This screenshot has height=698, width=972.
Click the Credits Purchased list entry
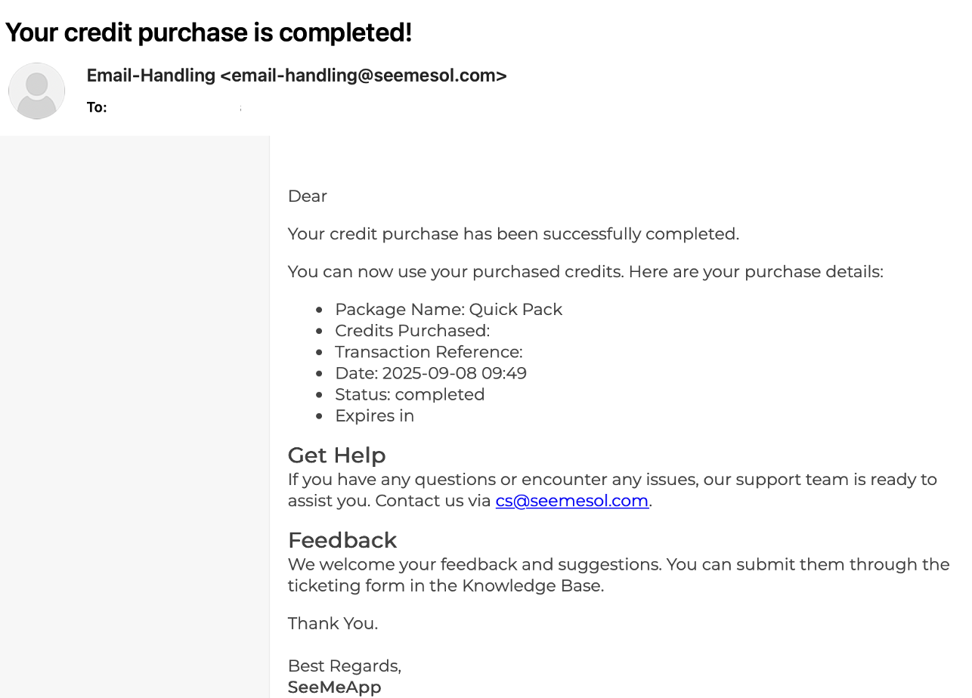pyautogui.click(x=412, y=331)
